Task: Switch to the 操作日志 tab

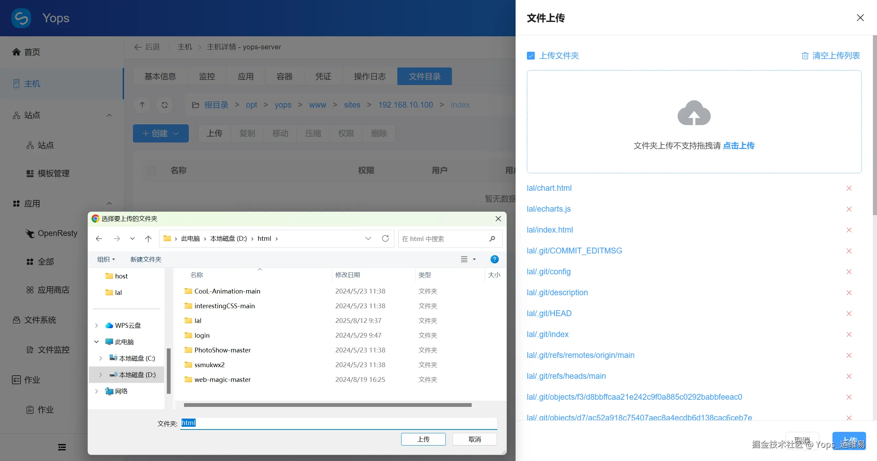Action: (x=370, y=76)
